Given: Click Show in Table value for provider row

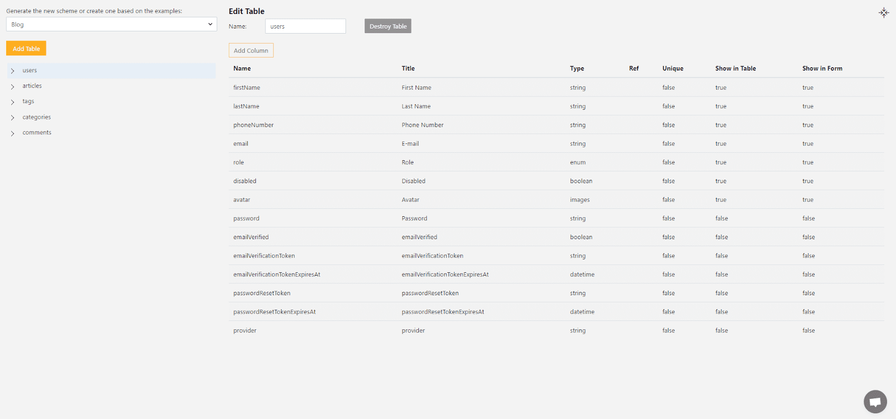Looking at the screenshot, I should point(722,330).
